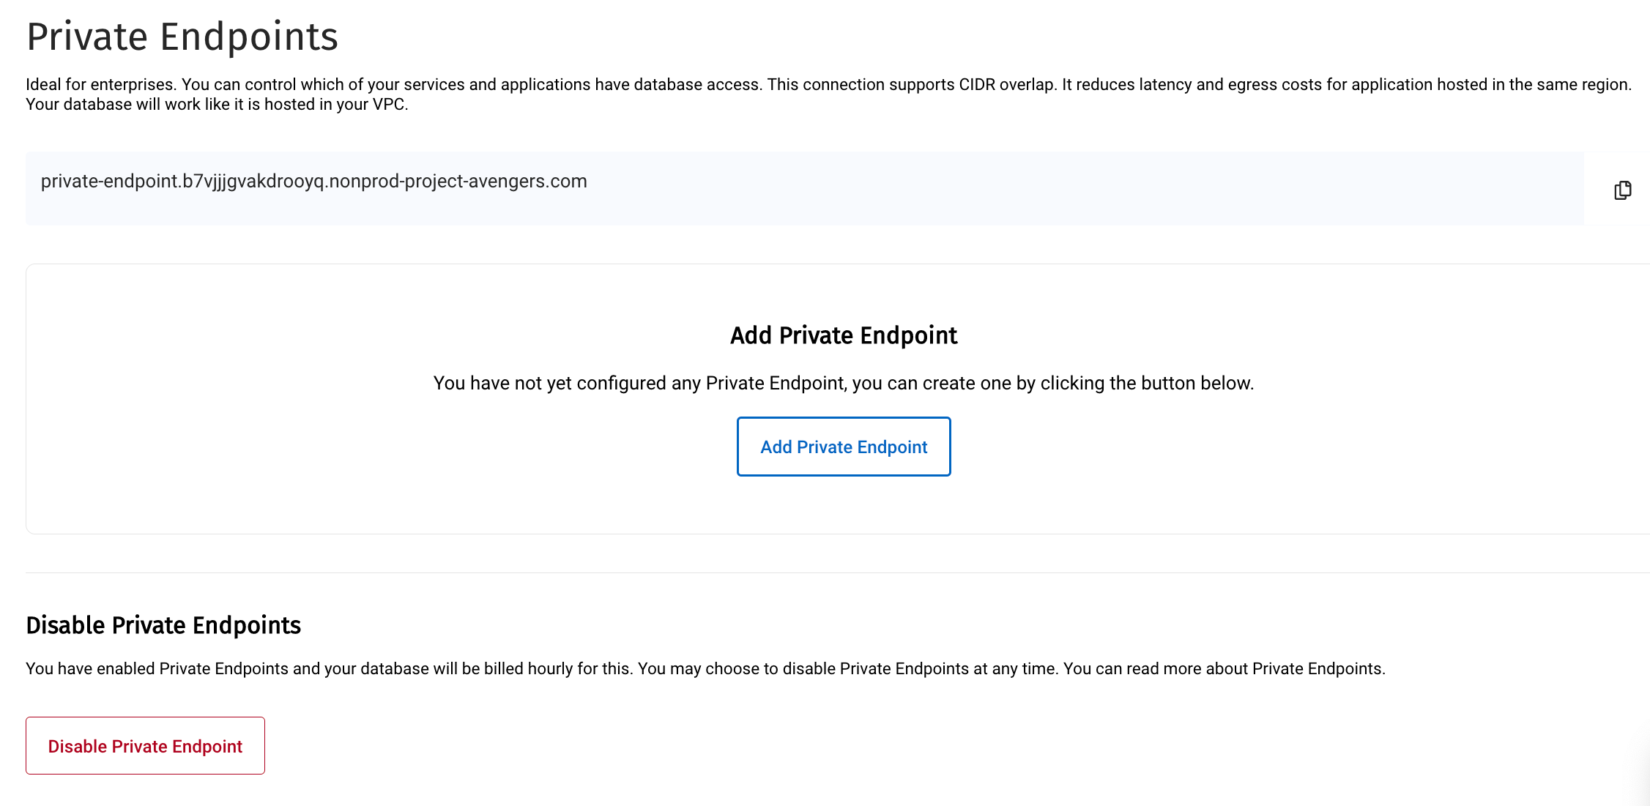Screen dimensions: 1650x806
Task: Click "nonprod-project-avengers.com" in the hostname
Action: (458, 182)
